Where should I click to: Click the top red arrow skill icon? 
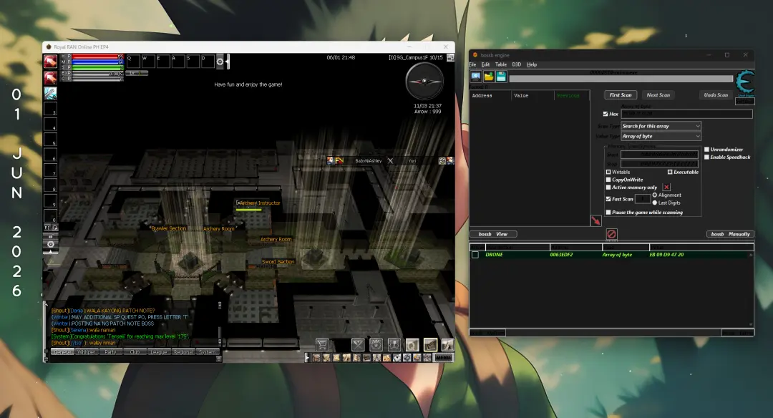click(x=50, y=61)
